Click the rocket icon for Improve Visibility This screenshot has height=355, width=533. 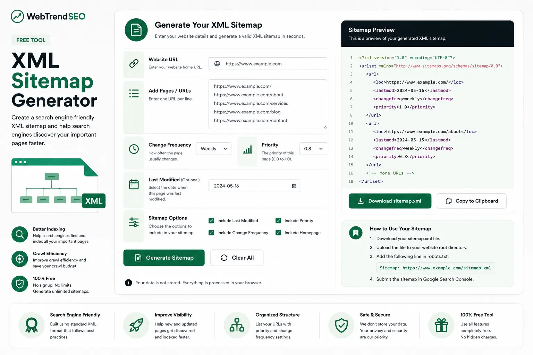(136, 326)
